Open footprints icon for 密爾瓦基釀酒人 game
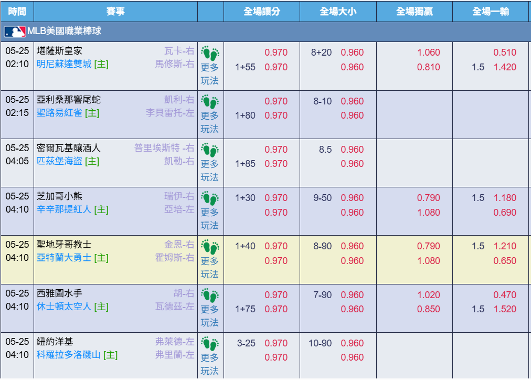The height and width of the screenshot is (380, 531). pos(210,151)
